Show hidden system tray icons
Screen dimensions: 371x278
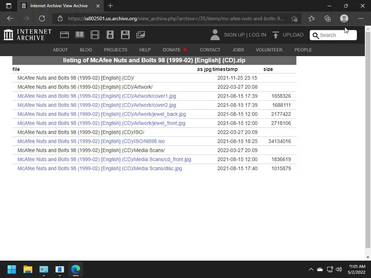click(311, 269)
